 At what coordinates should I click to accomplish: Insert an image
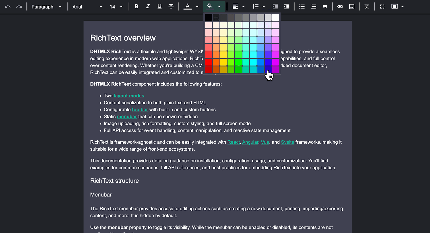(x=352, y=7)
